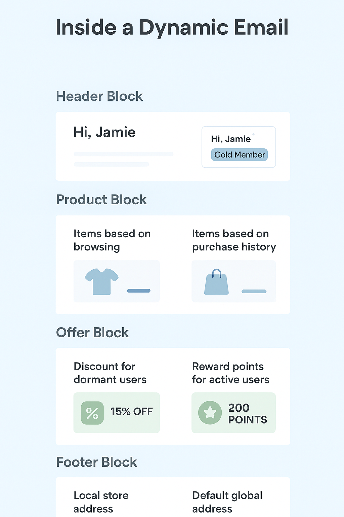Click dark blue bar beside t-shirt
This screenshot has height=517, width=344.
[139, 291]
